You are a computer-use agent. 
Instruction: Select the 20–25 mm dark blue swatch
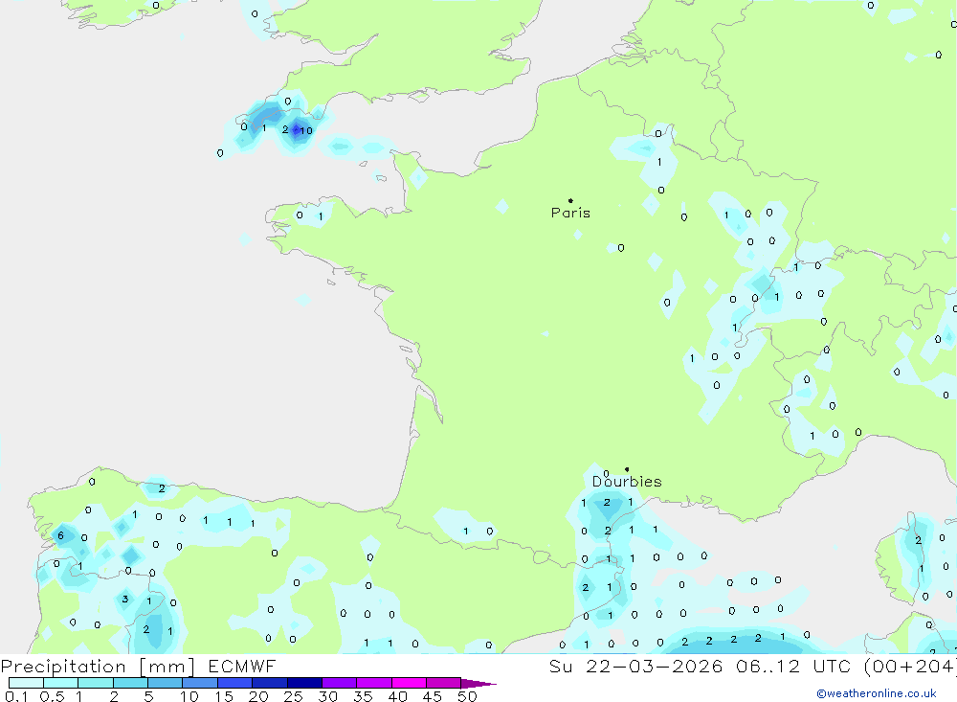pyautogui.click(x=270, y=683)
